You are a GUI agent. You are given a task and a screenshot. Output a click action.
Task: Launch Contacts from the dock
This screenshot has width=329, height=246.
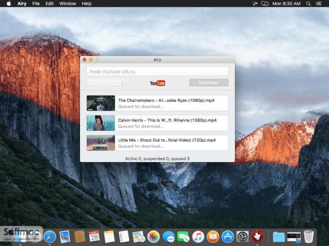point(80,236)
